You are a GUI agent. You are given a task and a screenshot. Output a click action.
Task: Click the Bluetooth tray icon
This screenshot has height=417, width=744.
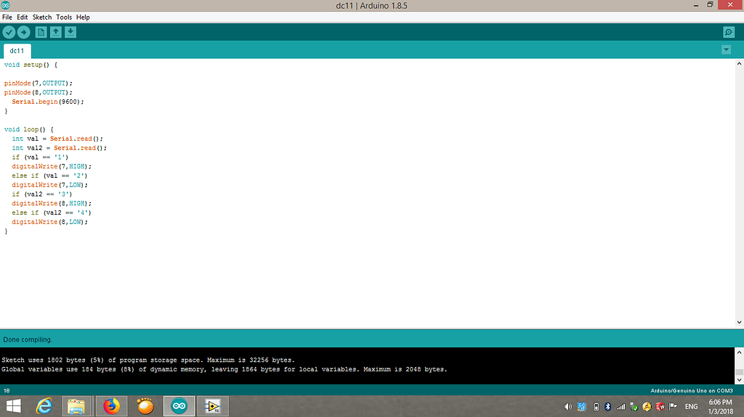(x=608, y=407)
